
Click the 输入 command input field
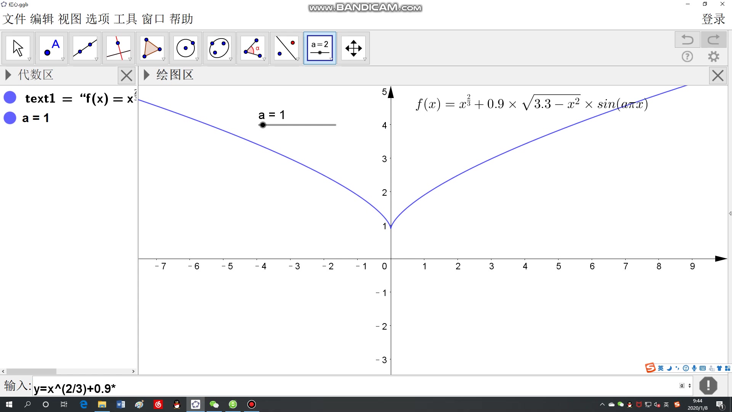tap(343, 388)
